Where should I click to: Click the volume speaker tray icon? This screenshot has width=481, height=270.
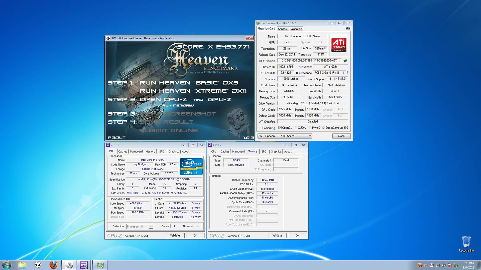coord(444,265)
